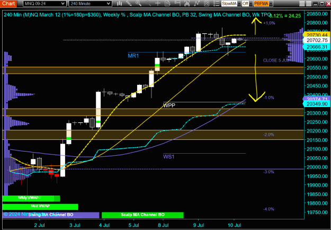Screen dimensions: 331x230
Task: Click the 20374.71 purple price marker
Action: pyautogui.click(x=316, y=99)
